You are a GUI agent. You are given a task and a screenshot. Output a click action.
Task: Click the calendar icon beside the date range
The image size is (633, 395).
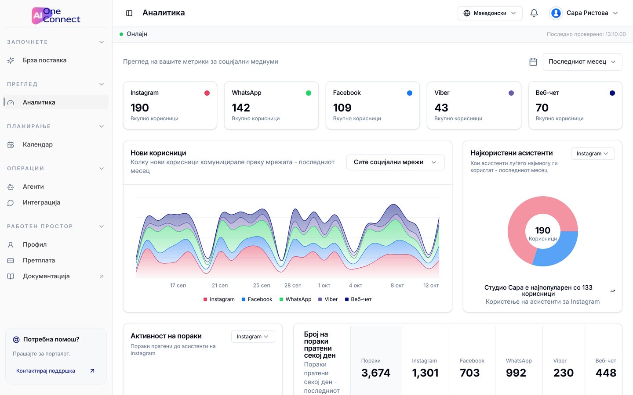click(x=533, y=62)
